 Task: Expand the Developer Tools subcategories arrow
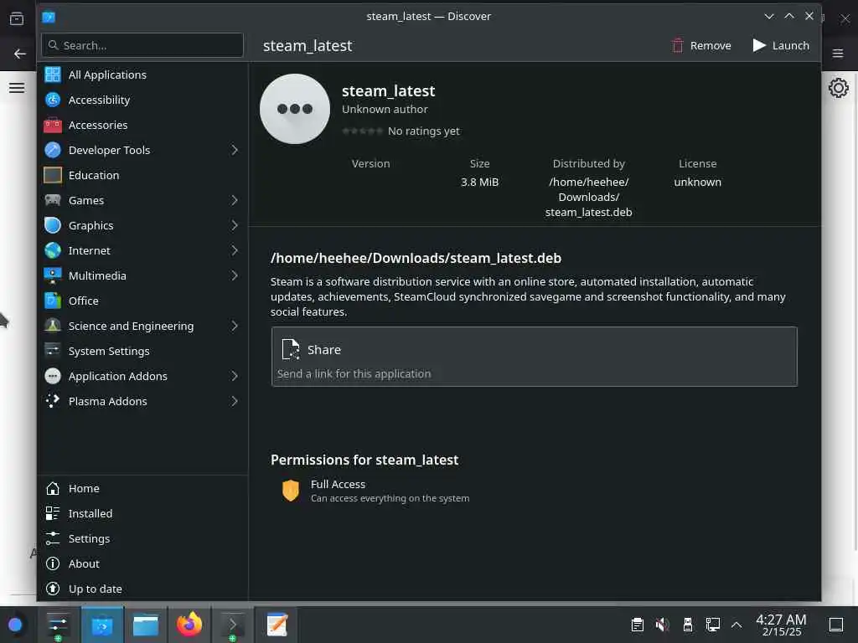point(235,150)
